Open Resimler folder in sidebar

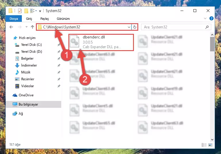pyautogui.click(x=28, y=79)
